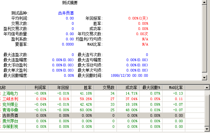Image resolution: width=210 pixels, height=133 pixels.
Task: Select the highlighted 古井贡酒 row
Action: tap(92, 115)
